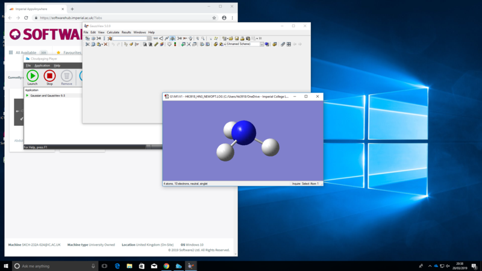Expand the Unnamed Scheme dropdown

pyautogui.click(x=261, y=44)
